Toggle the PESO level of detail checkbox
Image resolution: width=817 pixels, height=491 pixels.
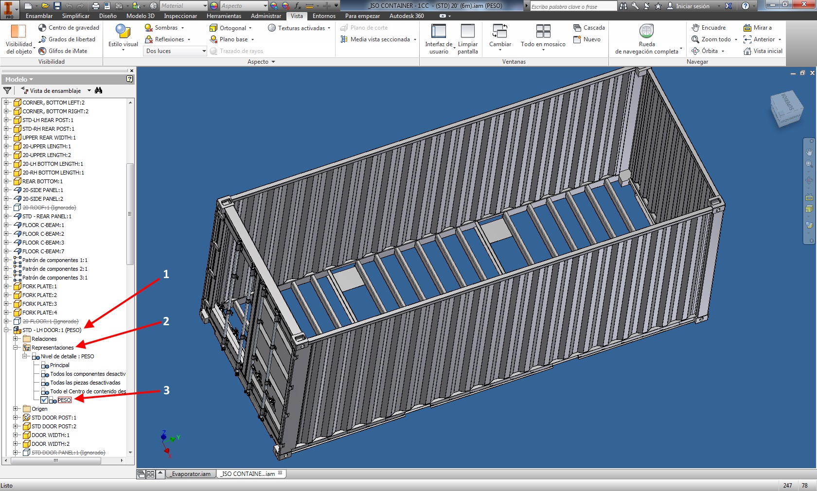click(x=44, y=400)
